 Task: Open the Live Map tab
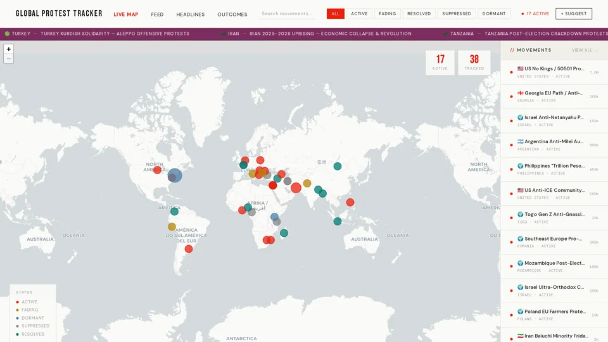point(126,15)
